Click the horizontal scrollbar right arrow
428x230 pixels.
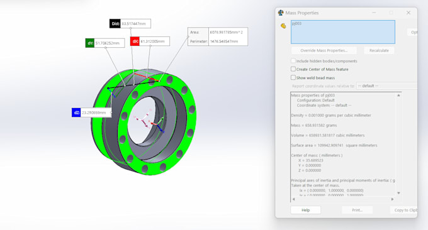point(392,199)
